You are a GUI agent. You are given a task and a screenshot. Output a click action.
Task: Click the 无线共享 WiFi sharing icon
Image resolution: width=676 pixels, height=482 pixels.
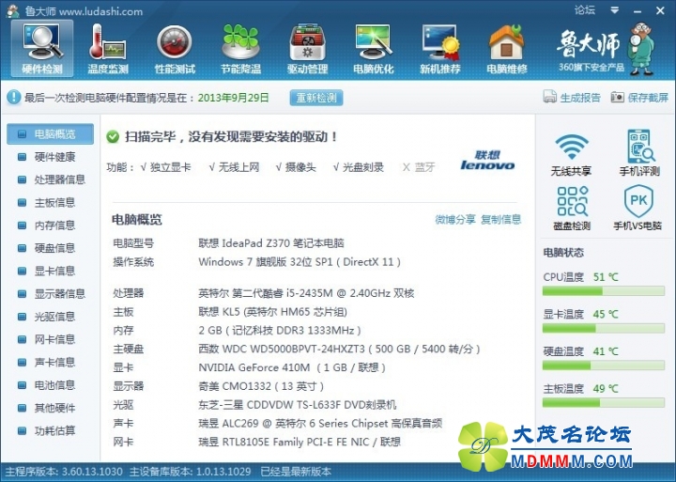coord(571,154)
